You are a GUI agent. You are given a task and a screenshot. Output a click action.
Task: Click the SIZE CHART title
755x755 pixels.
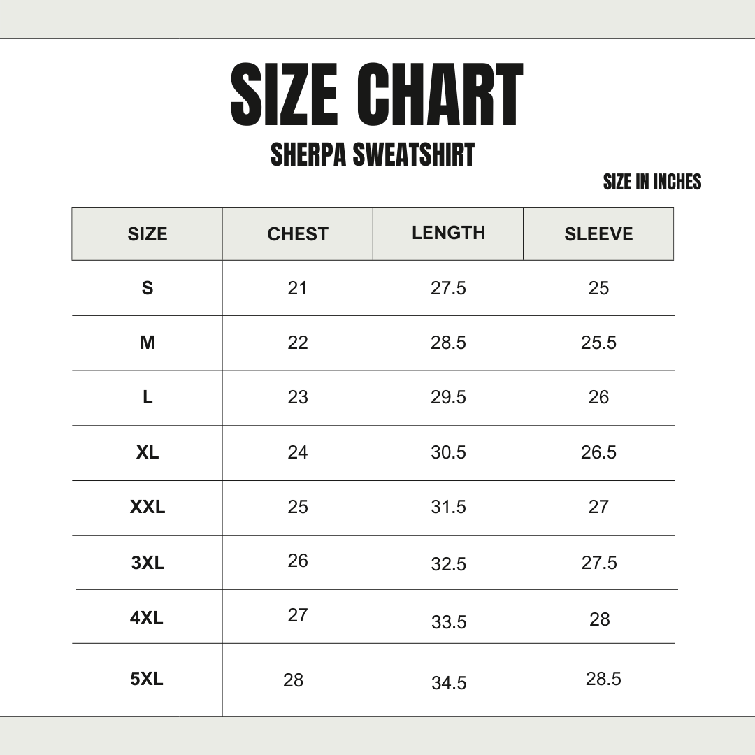[377, 96]
